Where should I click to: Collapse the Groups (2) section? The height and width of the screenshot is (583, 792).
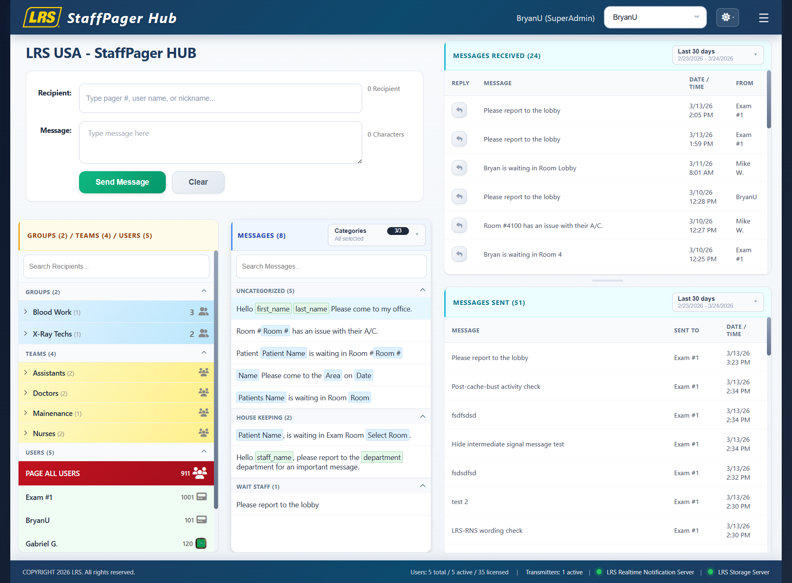point(204,291)
